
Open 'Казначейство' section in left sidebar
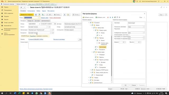tap(8, 26)
